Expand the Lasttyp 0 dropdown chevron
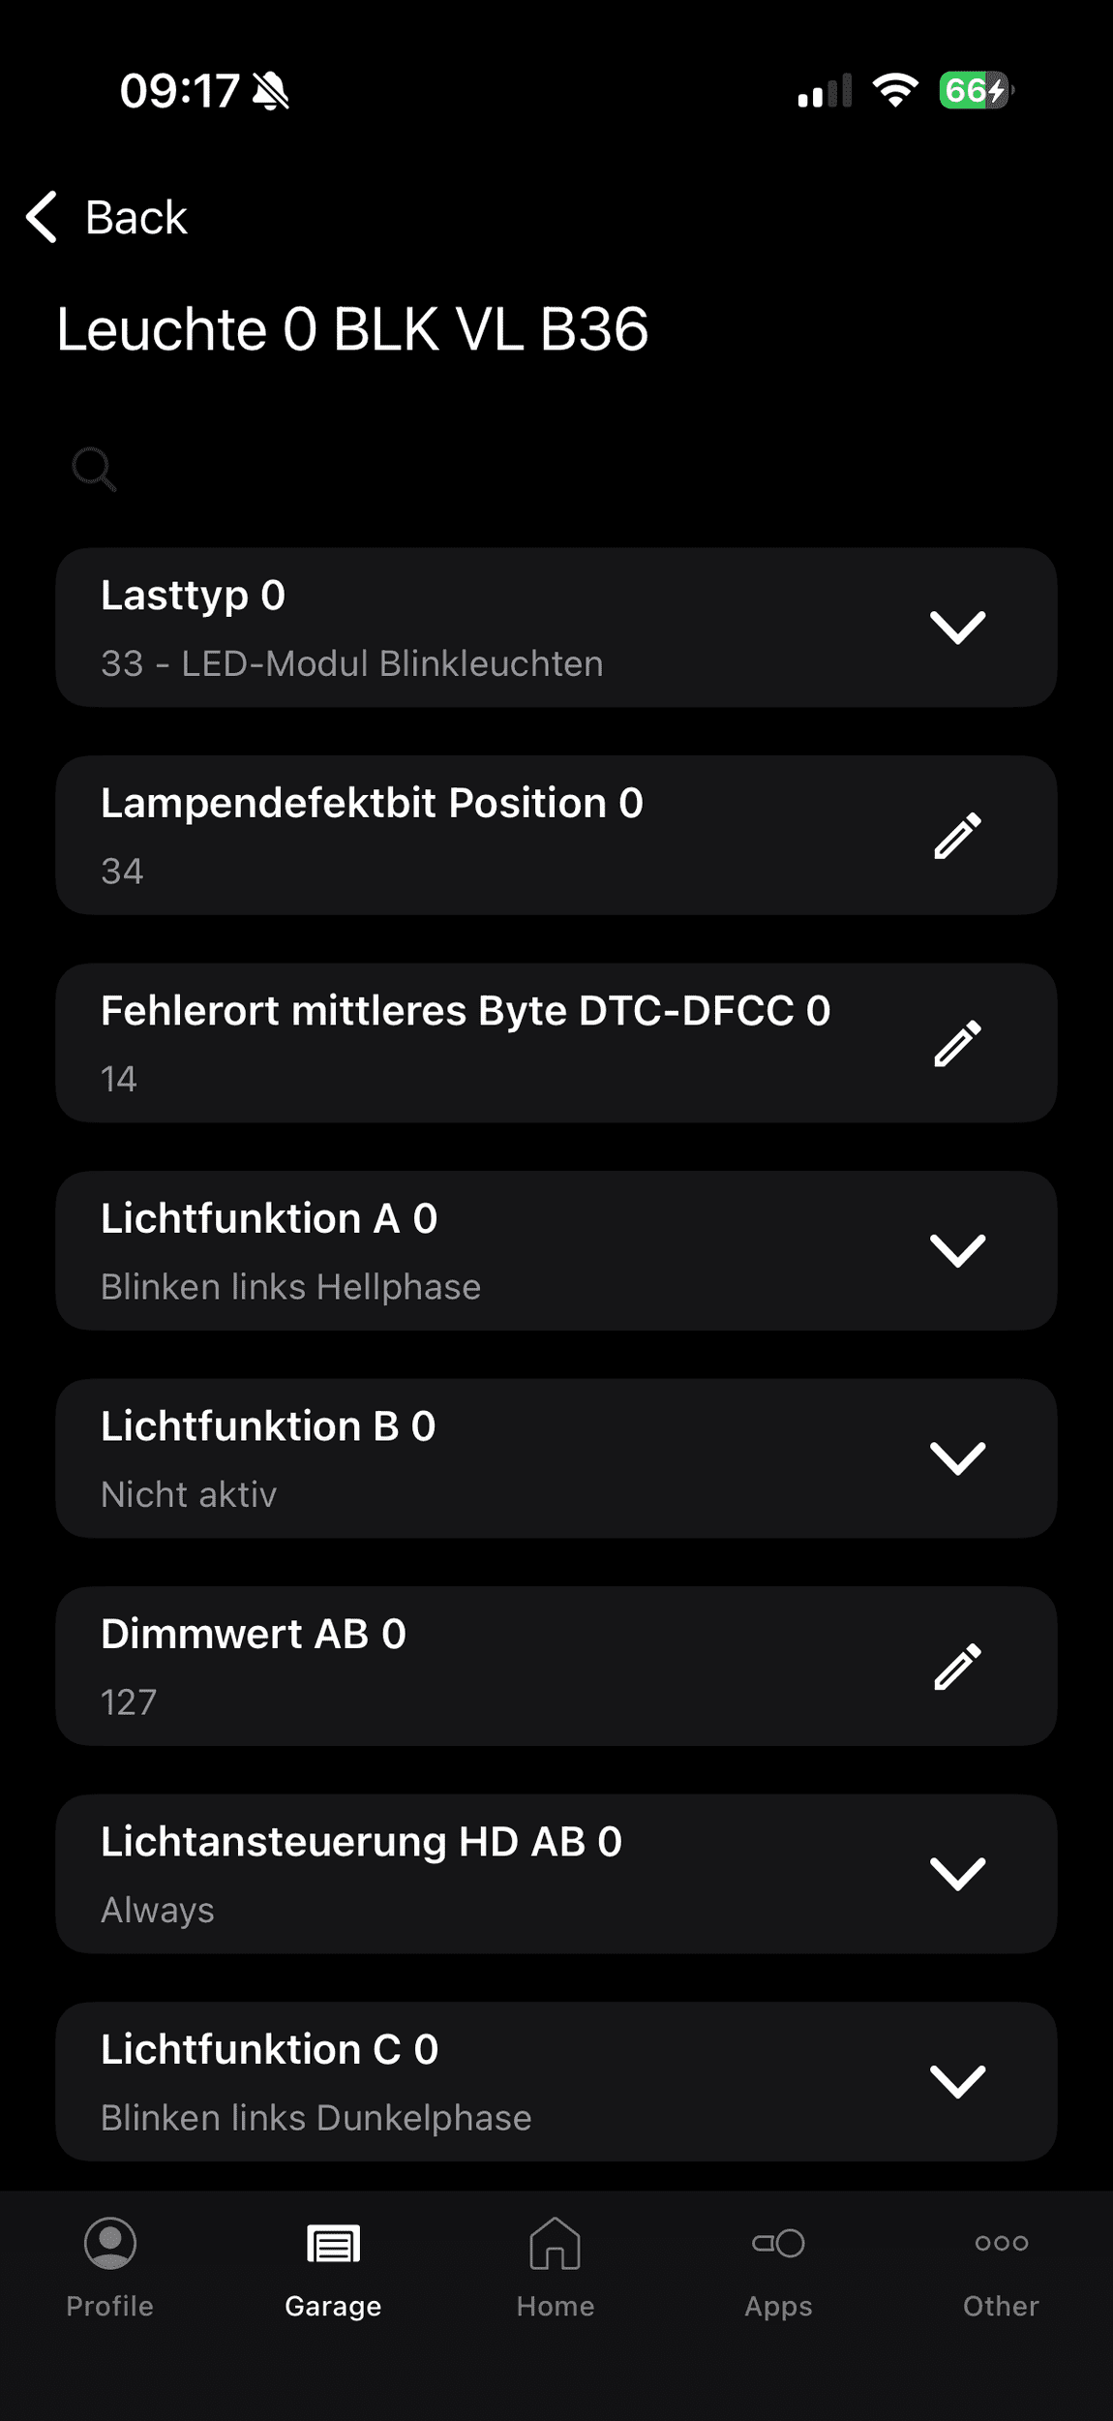Screen dimensions: 1113x2421 (957, 628)
